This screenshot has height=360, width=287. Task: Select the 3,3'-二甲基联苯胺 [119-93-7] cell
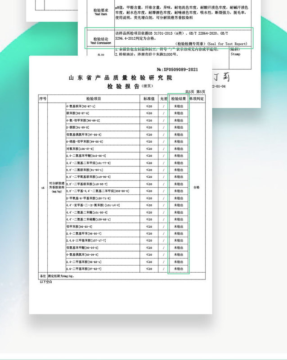click(x=103, y=184)
